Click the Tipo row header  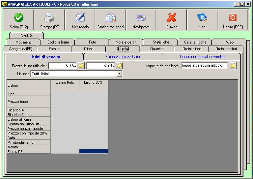click(x=29, y=94)
